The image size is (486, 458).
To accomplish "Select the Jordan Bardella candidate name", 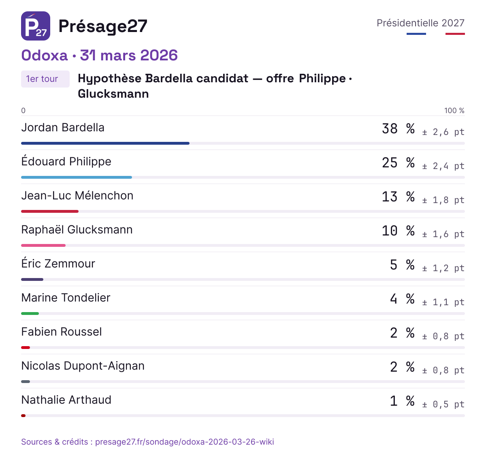I will (63, 128).
